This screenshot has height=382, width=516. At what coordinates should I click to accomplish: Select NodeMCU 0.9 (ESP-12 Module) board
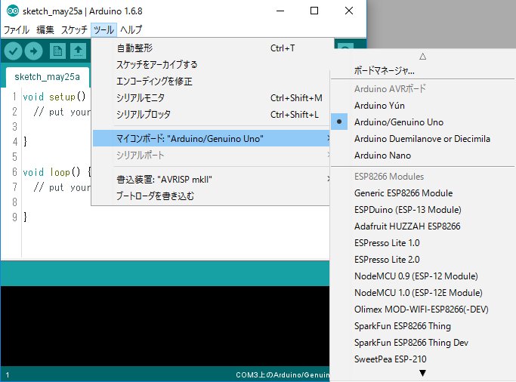pos(423,276)
